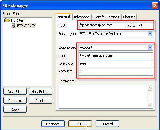Click the Delete button
The width and height of the screenshot is (160, 130).
(x=40, y=101)
